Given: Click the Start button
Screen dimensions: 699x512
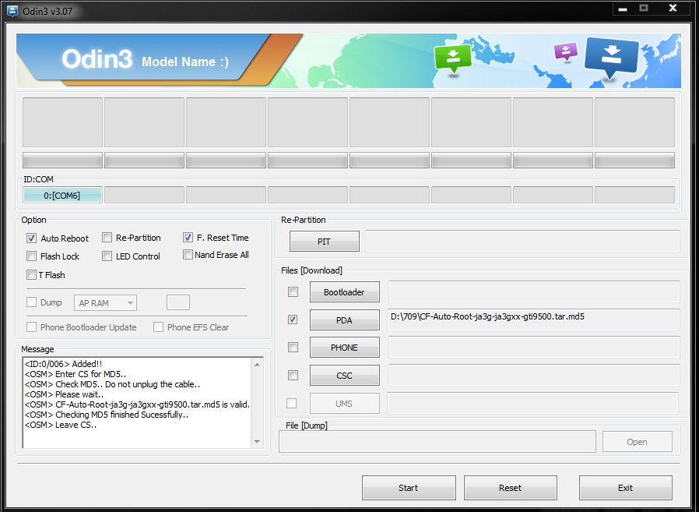Looking at the screenshot, I should point(409,488).
